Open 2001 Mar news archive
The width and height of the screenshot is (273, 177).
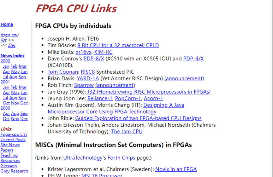pos(23,87)
